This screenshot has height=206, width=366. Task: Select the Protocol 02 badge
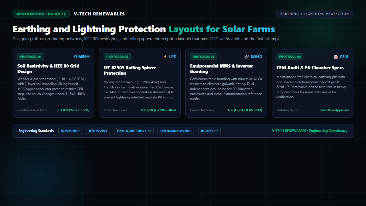pos(117,57)
